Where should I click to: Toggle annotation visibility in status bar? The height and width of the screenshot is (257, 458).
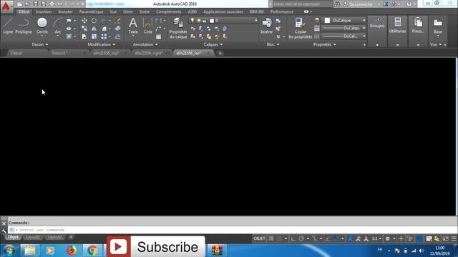pyautogui.click(x=350, y=238)
